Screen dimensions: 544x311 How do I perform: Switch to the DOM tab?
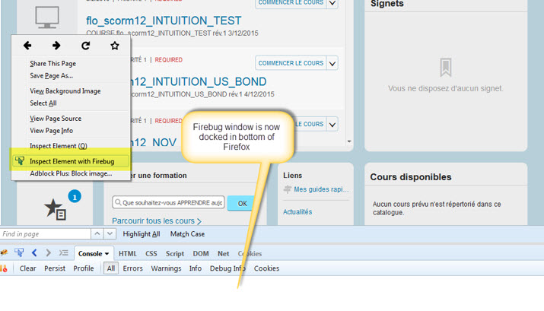click(201, 254)
